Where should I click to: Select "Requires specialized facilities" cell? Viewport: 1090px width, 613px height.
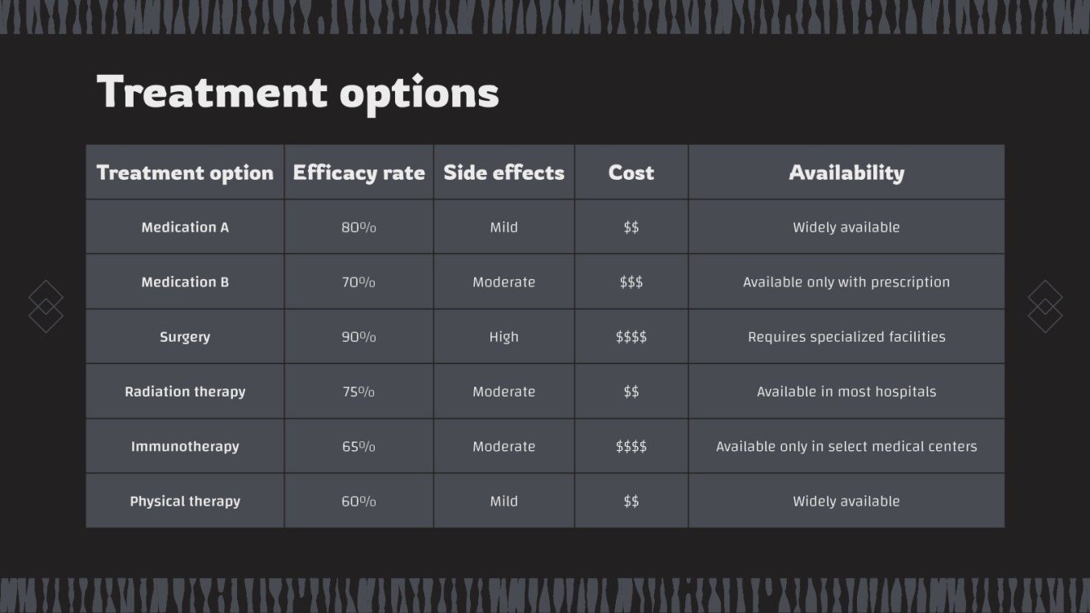point(846,336)
